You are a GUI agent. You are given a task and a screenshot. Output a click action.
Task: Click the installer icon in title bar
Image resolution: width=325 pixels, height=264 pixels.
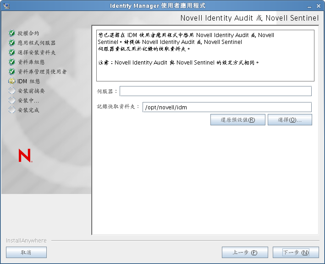[x=6, y=6]
